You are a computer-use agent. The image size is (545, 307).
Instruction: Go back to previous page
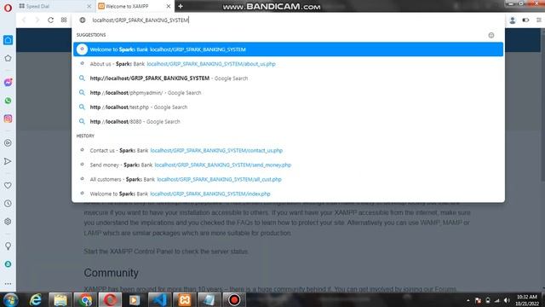[24, 20]
